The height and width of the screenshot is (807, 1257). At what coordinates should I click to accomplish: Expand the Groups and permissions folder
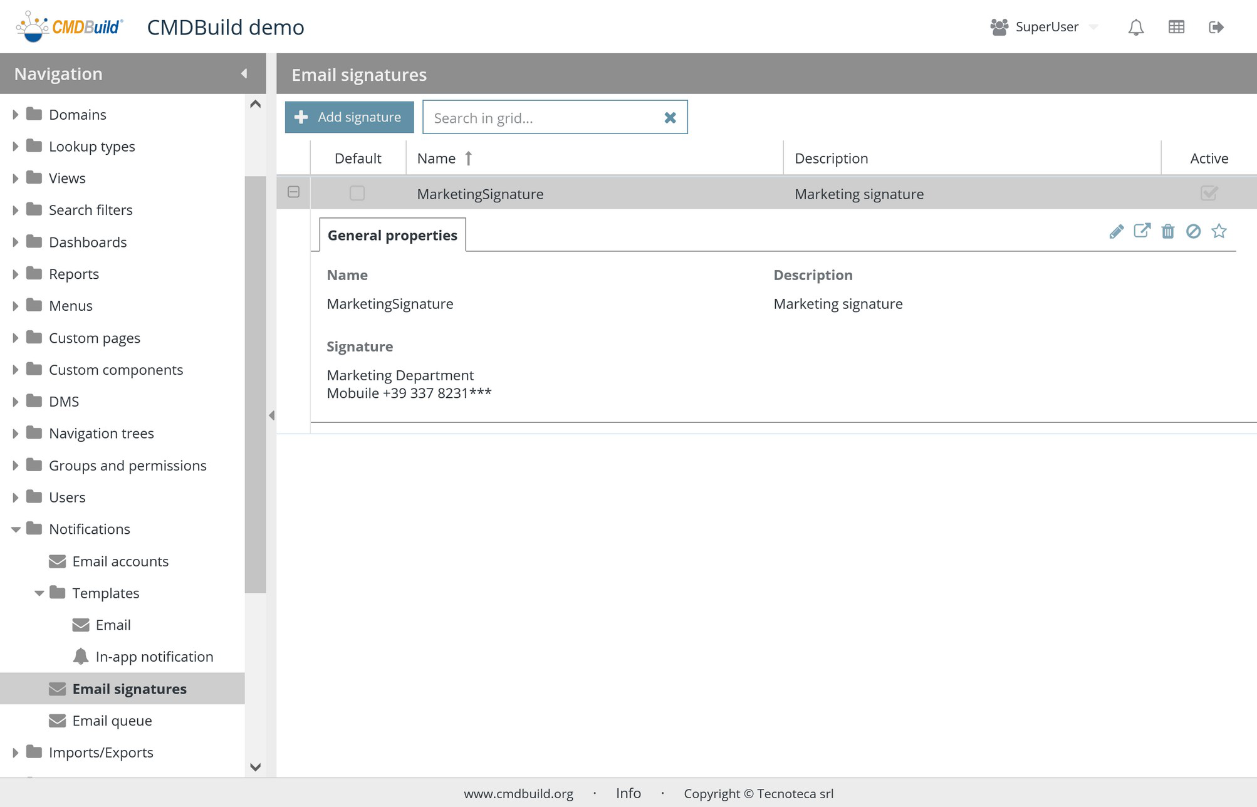click(x=16, y=466)
